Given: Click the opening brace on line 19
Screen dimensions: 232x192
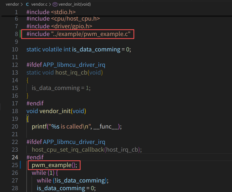Looking at the screenshot, I should point(27,119).
